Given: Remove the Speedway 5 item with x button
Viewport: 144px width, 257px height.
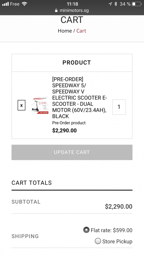Looking at the screenshot, I should [21, 105].
